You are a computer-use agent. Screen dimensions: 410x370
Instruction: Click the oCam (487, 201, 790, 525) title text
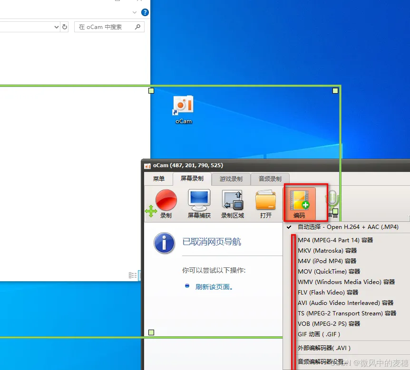click(188, 165)
